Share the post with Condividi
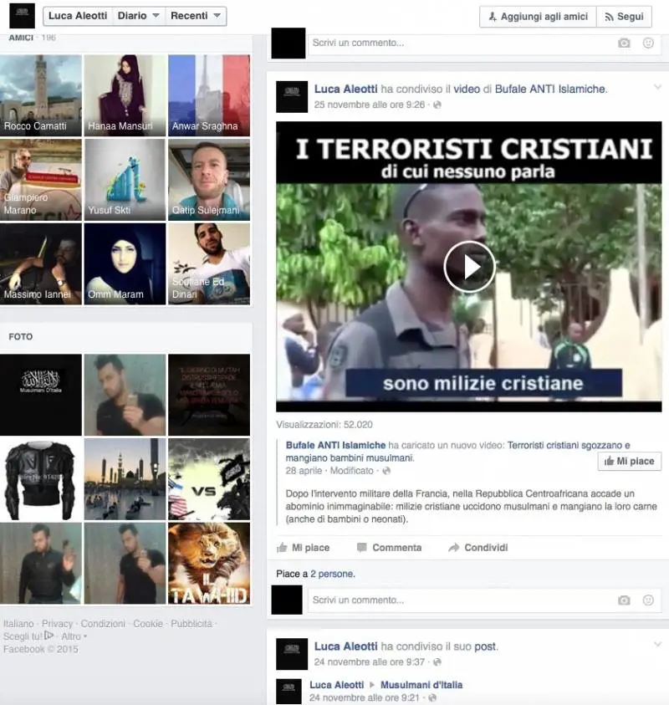The width and height of the screenshot is (669, 705). pyautogui.click(x=478, y=548)
